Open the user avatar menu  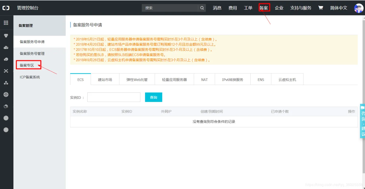359,8
